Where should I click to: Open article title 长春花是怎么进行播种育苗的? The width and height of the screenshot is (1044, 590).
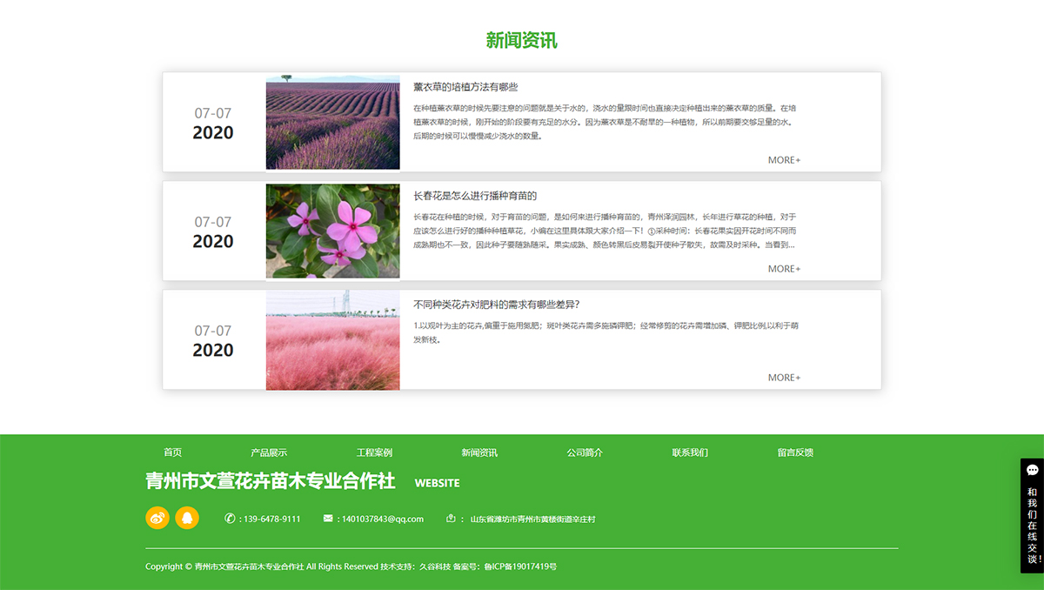click(x=475, y=196)
